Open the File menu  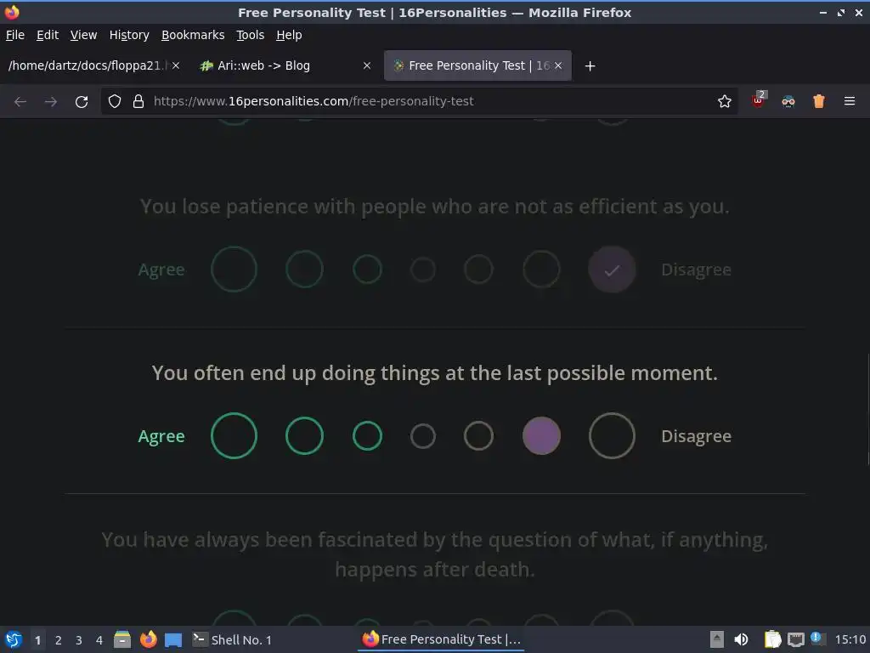click(15, 35)
